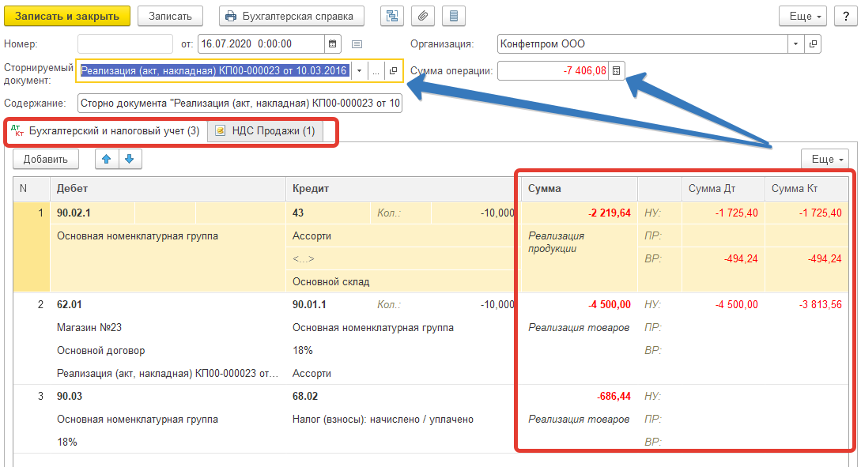Click the 'Сумма Дт' column header
861x467 pixels.
pyautogui.click(x=723, y=188)
